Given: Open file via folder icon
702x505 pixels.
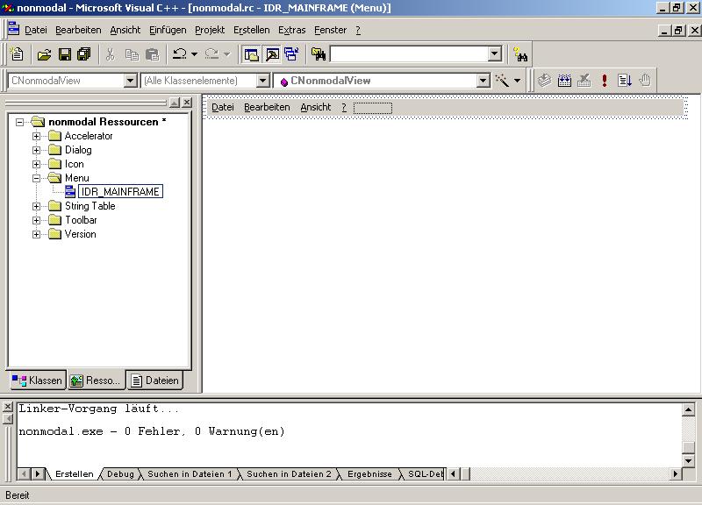Looking at the screenshot, I should tap(44, 54).
